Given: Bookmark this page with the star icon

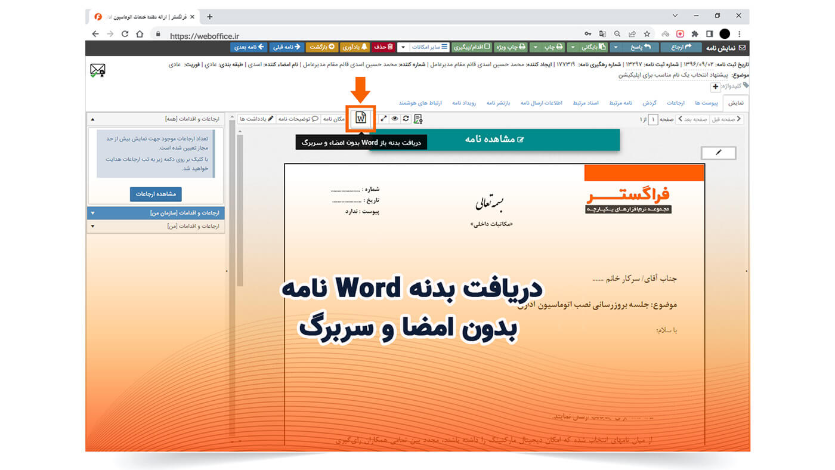Looking at the screenshot, I should (x=647, y=34).
